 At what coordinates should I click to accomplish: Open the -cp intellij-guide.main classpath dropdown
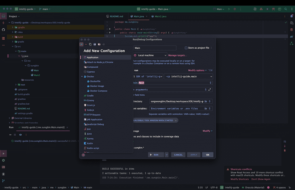coord(189,77)
